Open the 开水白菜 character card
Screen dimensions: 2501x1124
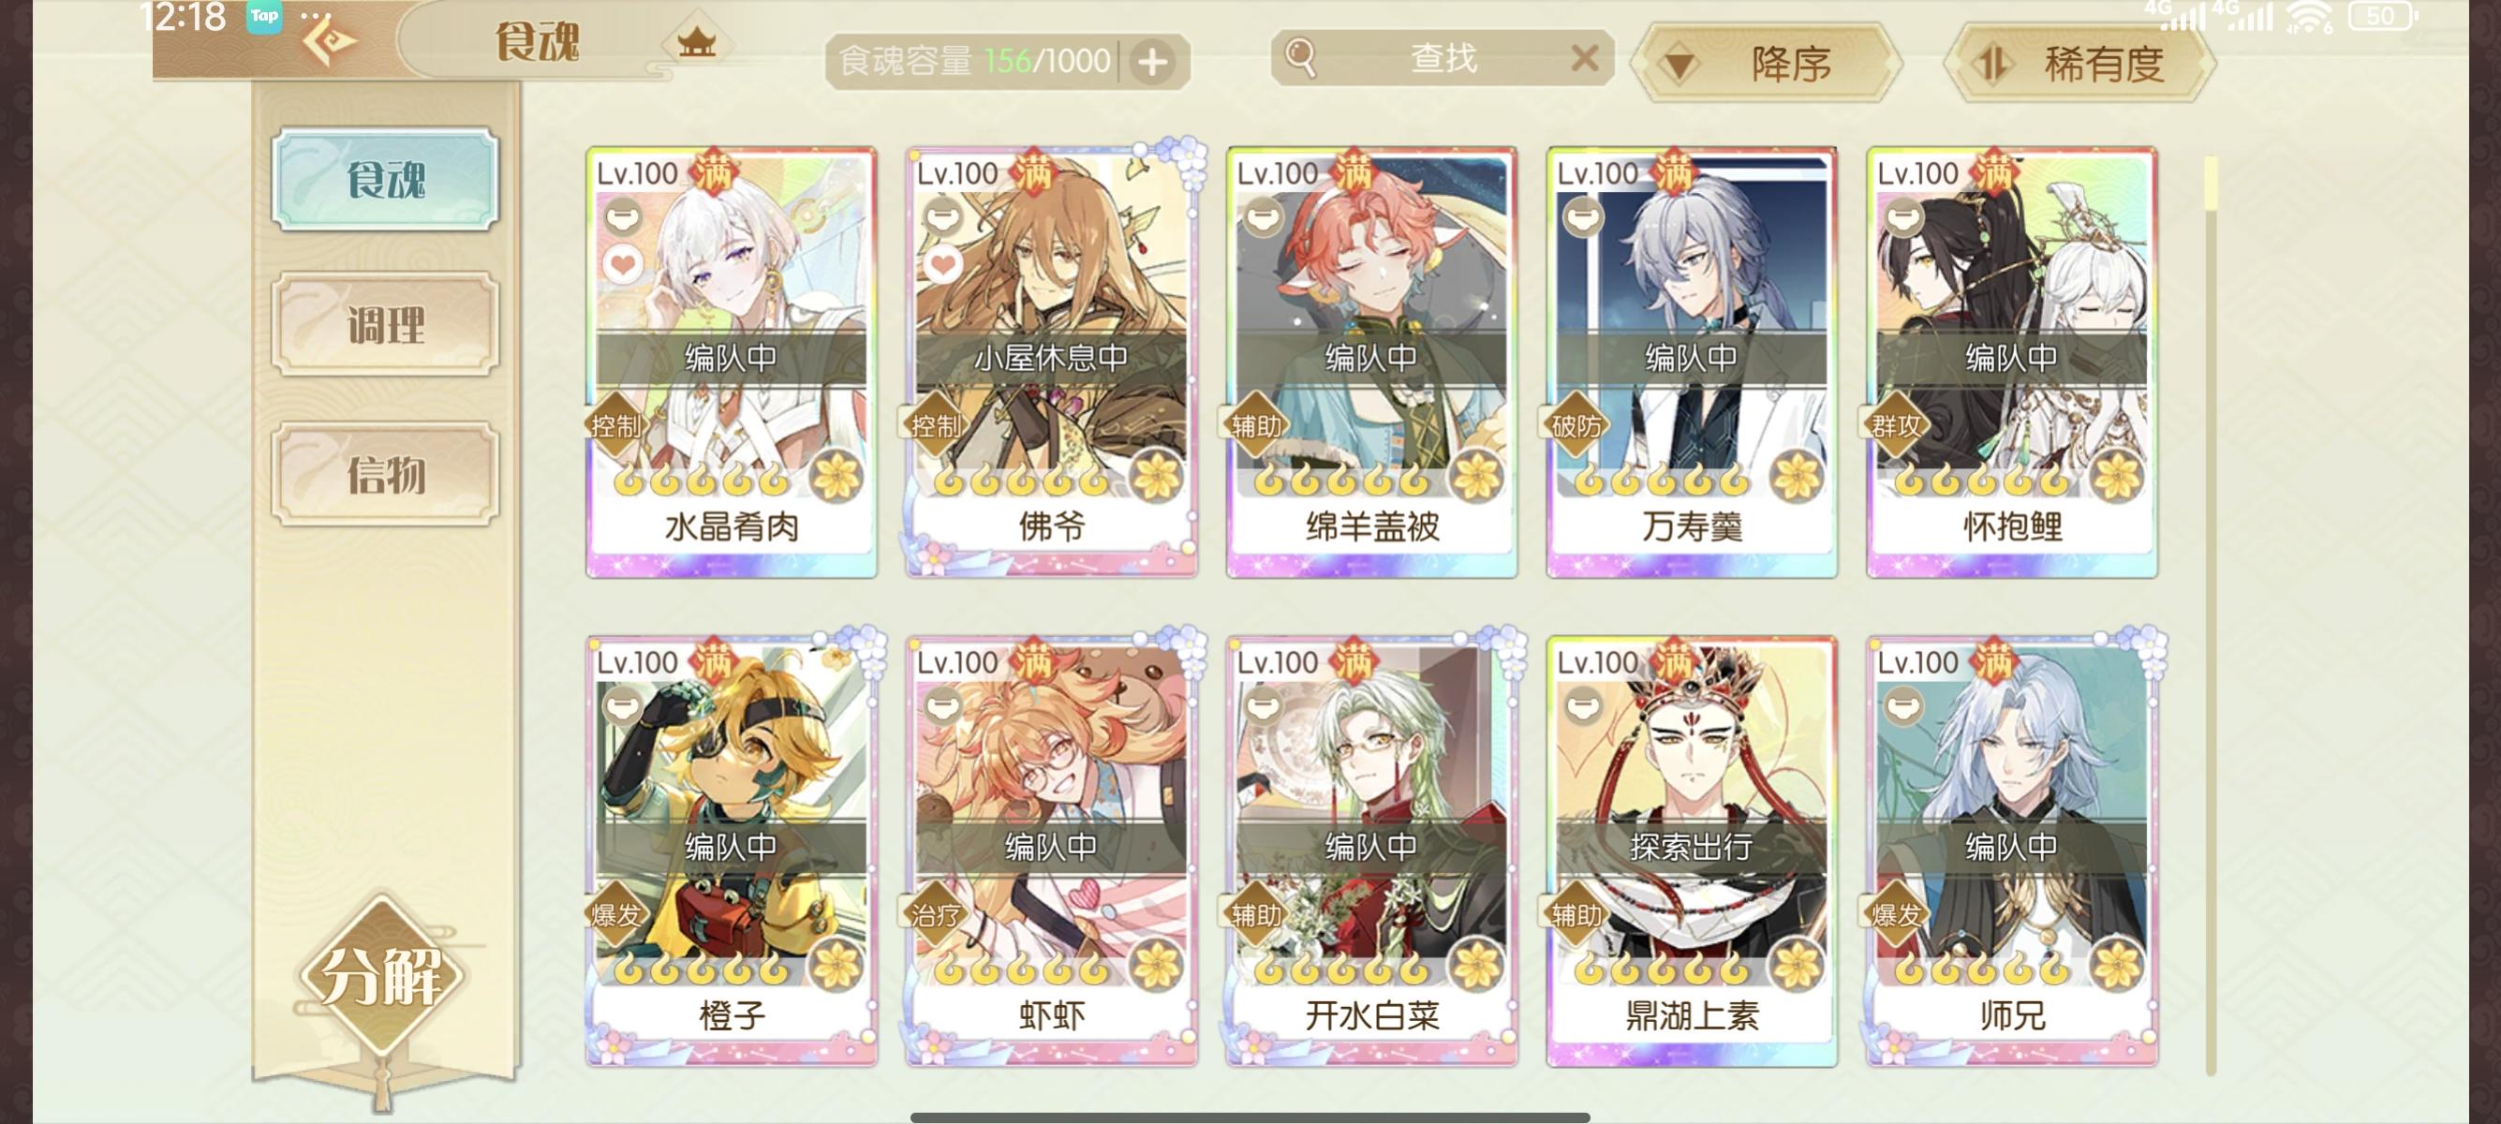click(1371, 851)
